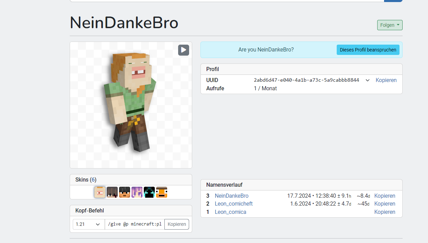Expand the UUID format chevron
Screen dimensions: 428x243
pyautogui.click(x=368, y=80)
